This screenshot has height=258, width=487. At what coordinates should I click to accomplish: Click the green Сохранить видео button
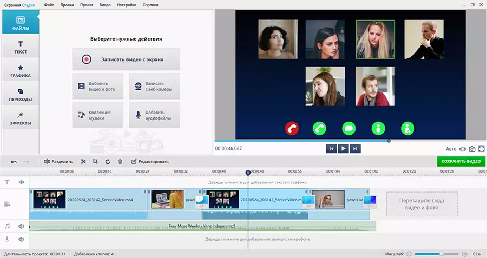[x=460, y=161]
